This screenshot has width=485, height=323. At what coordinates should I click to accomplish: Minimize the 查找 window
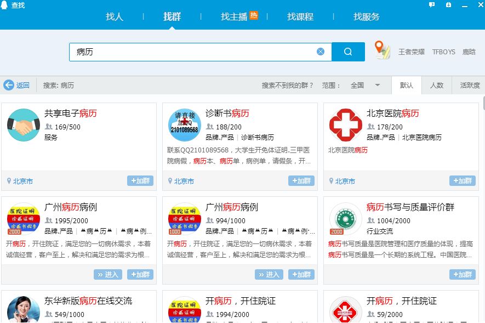[x=465, y=5]
